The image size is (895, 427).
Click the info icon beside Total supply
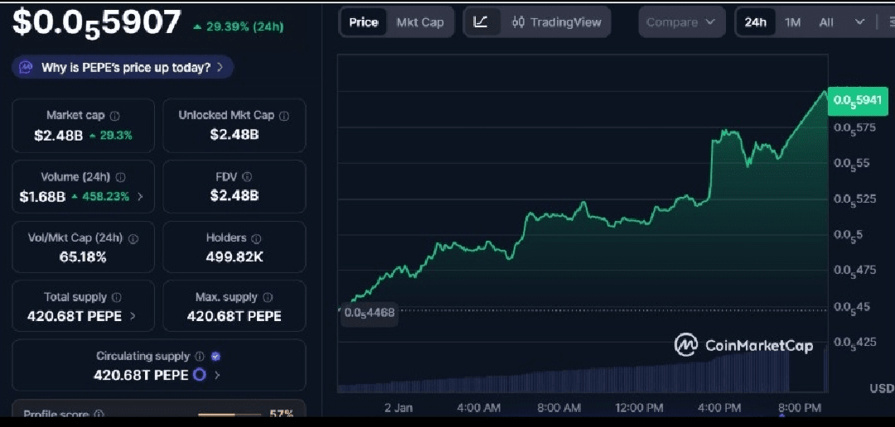(117, 298)
